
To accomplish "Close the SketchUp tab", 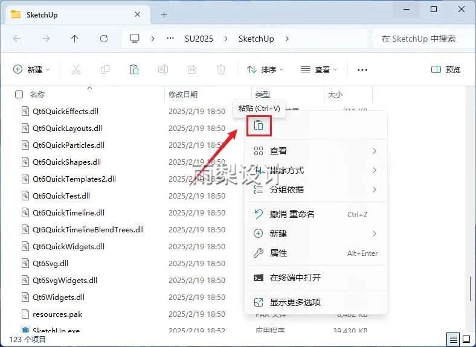I will click(138, 14).
